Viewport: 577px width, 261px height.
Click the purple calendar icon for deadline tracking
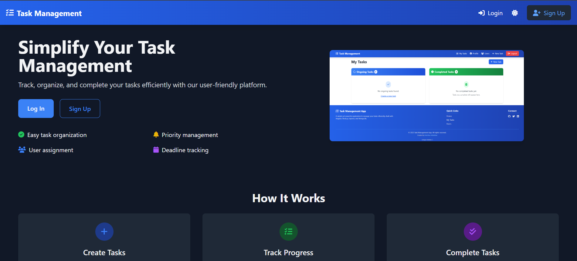[156, 150]
